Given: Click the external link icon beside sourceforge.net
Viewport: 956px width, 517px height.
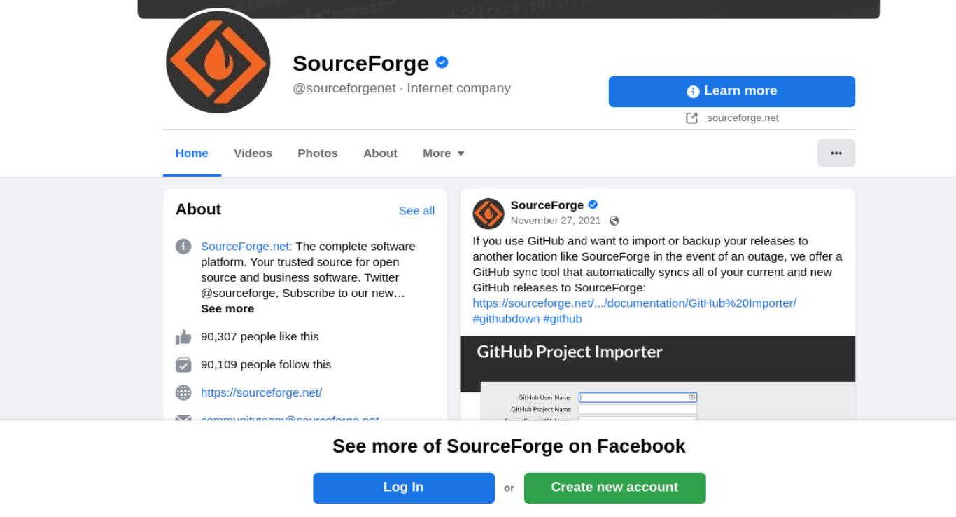Looking at the screenshot, I should coord(691,118).
